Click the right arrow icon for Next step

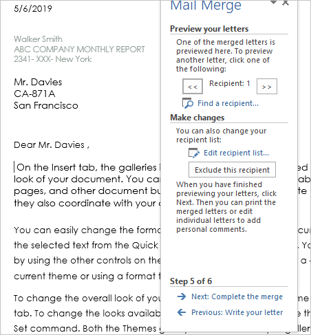pyautogui.click(x=182, y=296)
